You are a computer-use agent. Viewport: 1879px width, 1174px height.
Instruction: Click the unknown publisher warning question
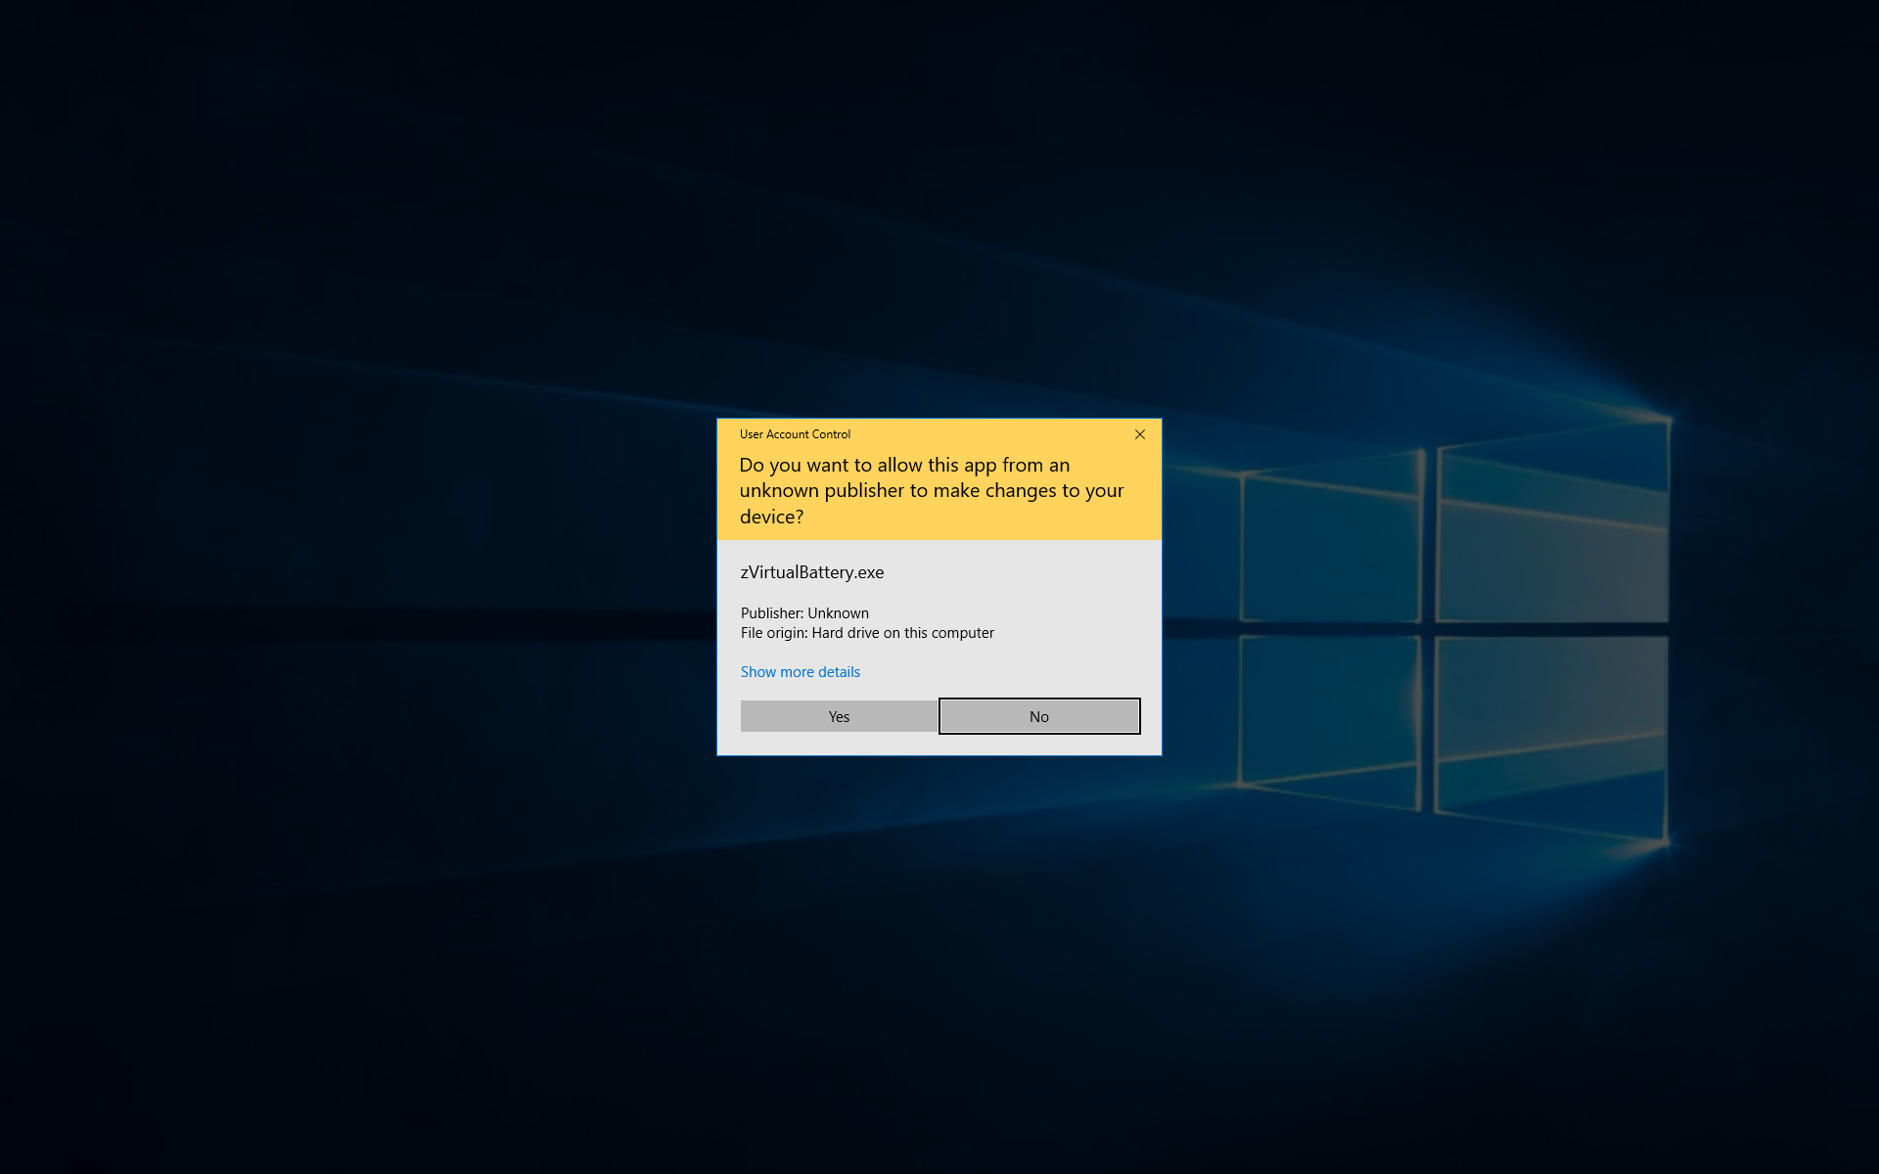[x=931, y=490]
